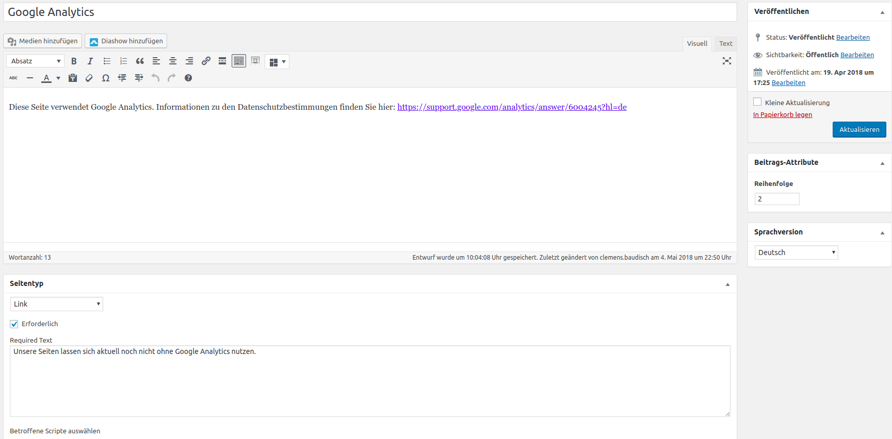Insert special character Omega

106,78
